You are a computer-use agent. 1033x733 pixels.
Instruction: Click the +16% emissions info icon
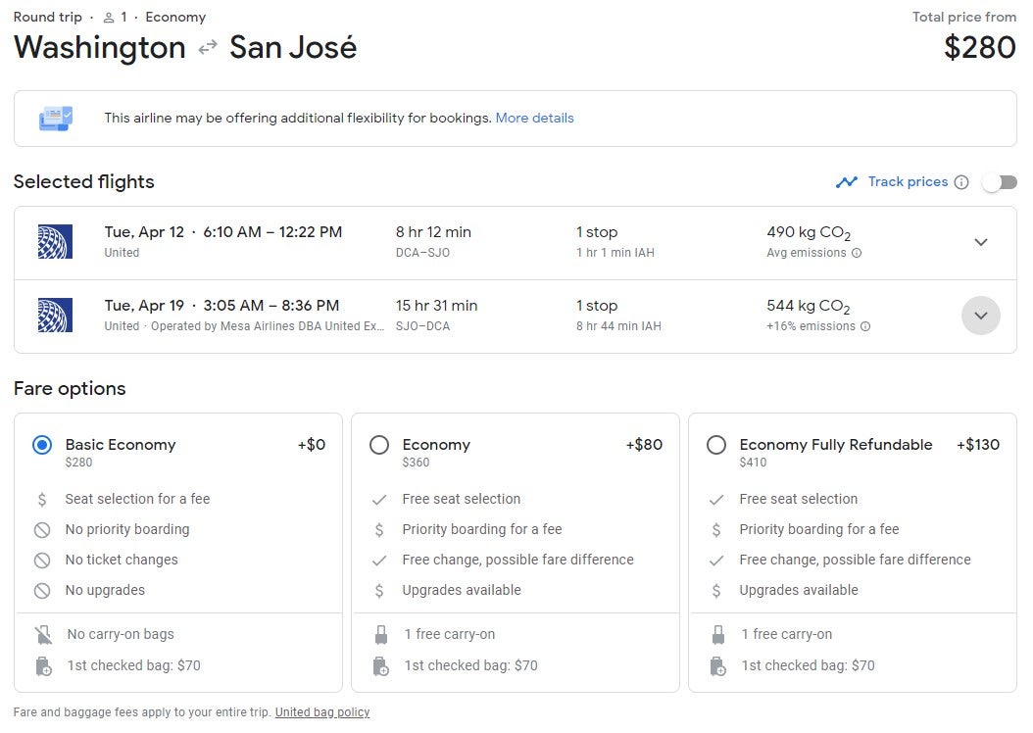[x=864, y=326]
